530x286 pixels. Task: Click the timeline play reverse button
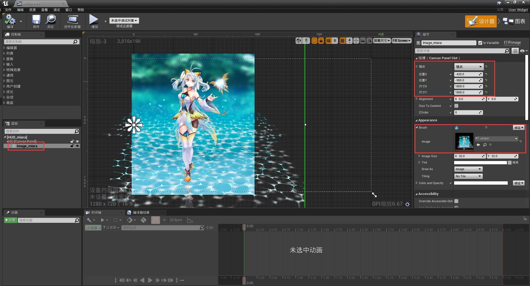pos(142,280)
